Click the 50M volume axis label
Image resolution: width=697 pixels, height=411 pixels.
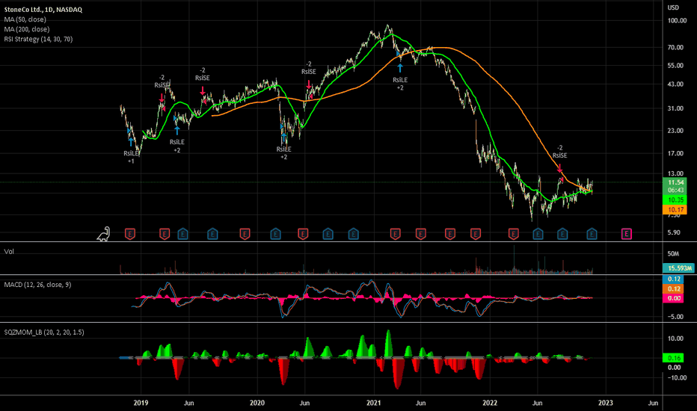click(673, 254)
